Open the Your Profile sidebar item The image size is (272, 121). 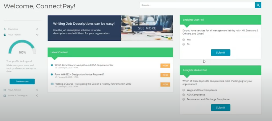[14, 35]
